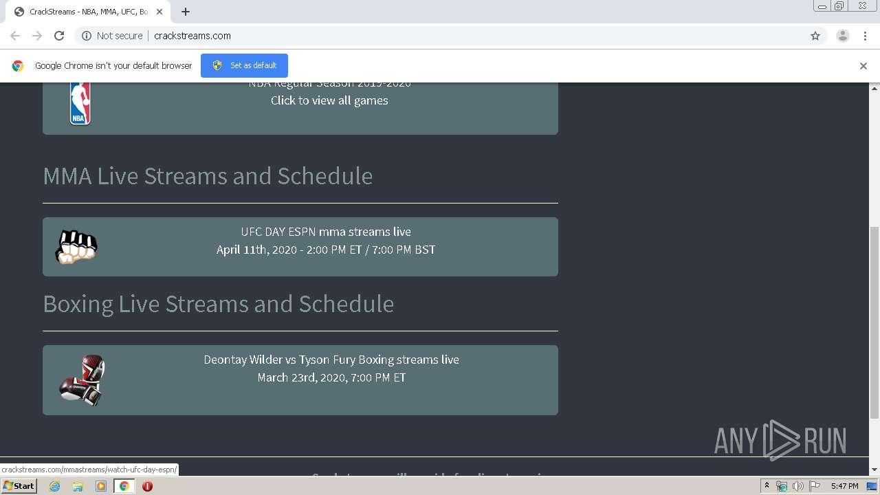Screen dimensions: 880x495
Task: Click the Set as default button
Action: 244,65
